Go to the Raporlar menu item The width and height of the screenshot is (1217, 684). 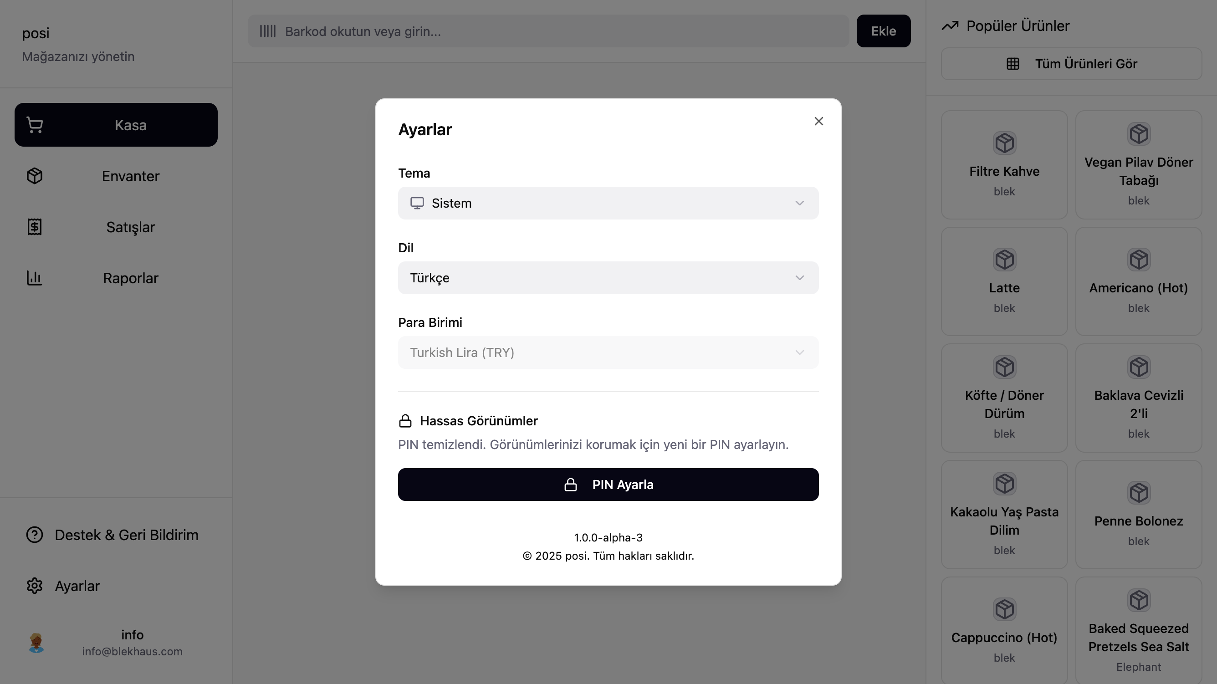[x=130, y=278]
